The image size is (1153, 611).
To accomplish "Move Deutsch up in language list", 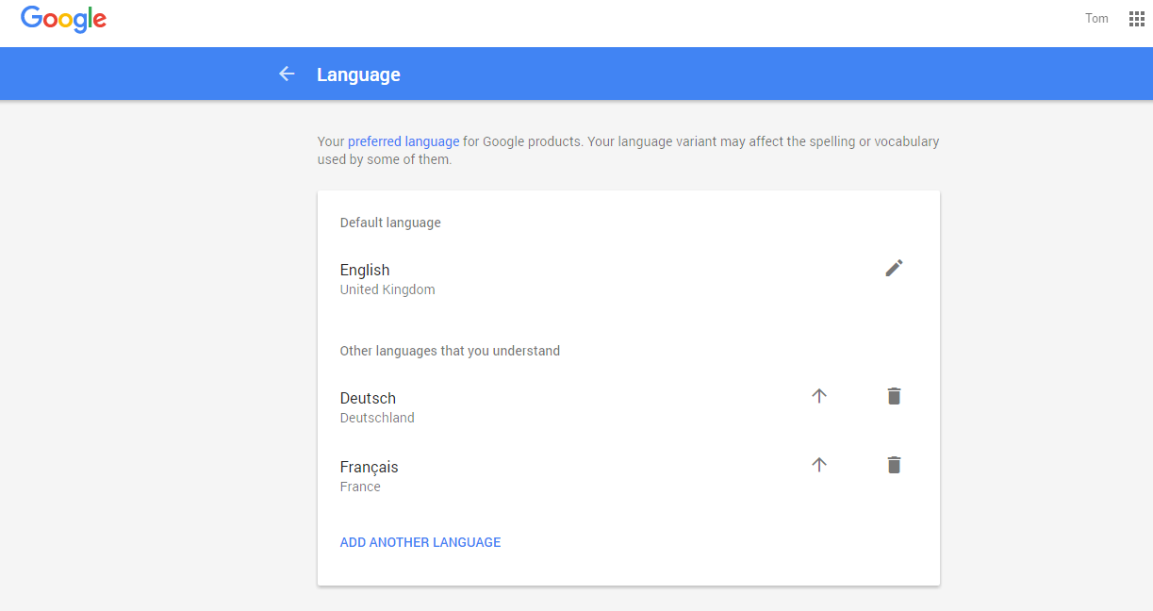I will pos(818,396).
